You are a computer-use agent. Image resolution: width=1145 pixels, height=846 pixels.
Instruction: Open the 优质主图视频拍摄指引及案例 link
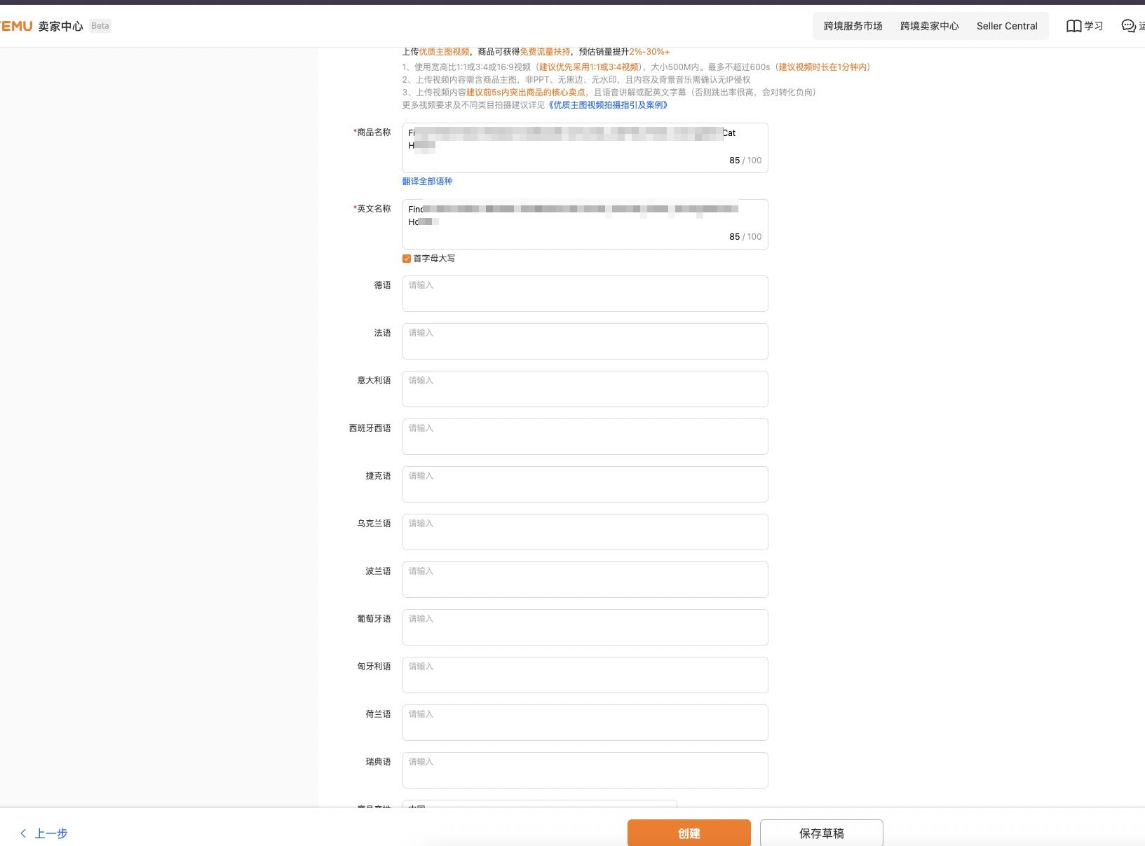tap(608, 105)
